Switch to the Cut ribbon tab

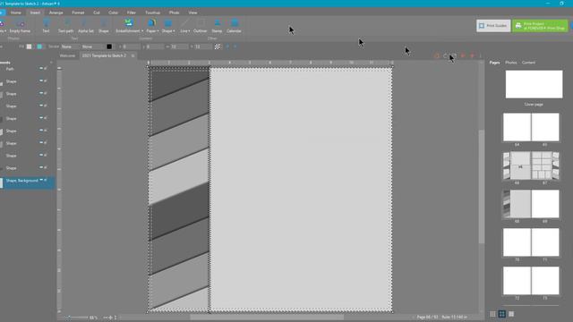pyautogui.click(x=96, y=13)
